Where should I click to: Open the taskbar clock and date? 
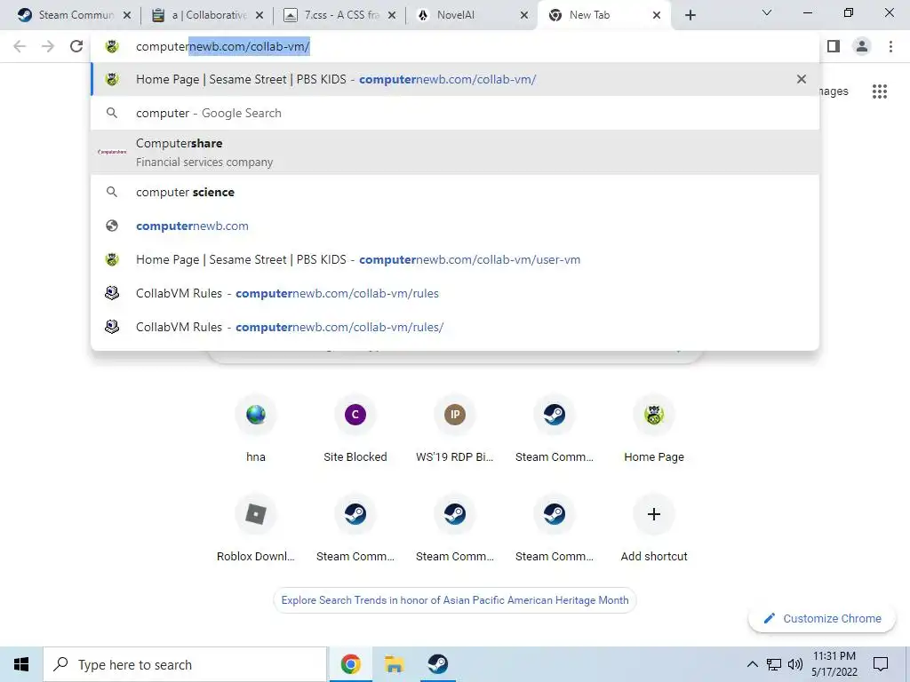click(x=834, y=664)
